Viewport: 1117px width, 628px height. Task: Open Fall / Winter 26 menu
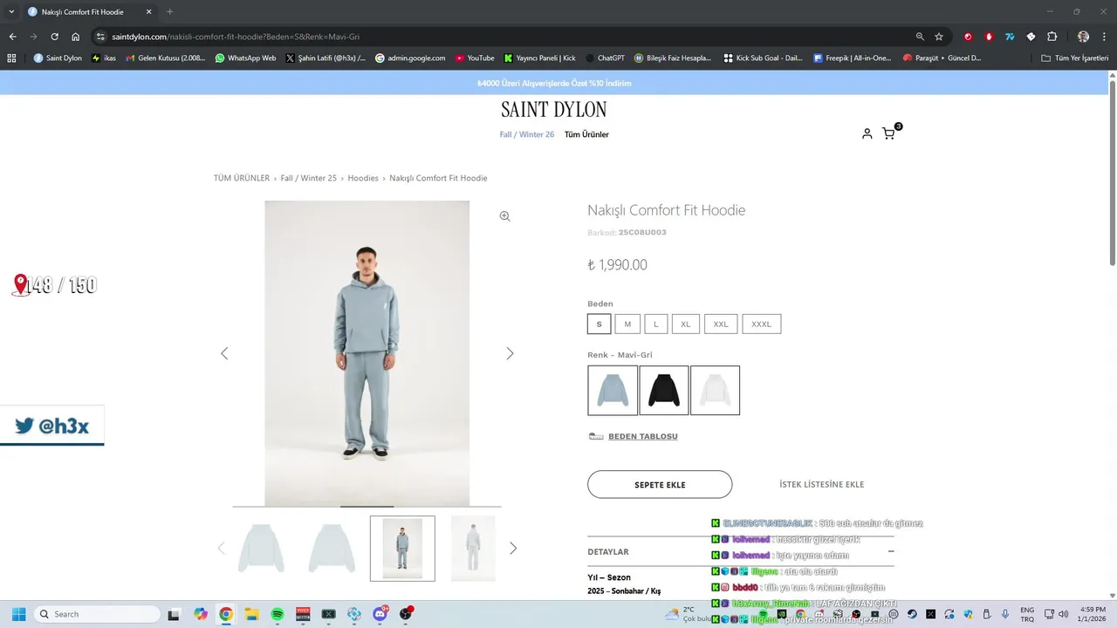pyautogui.click(x=527, y=134)
